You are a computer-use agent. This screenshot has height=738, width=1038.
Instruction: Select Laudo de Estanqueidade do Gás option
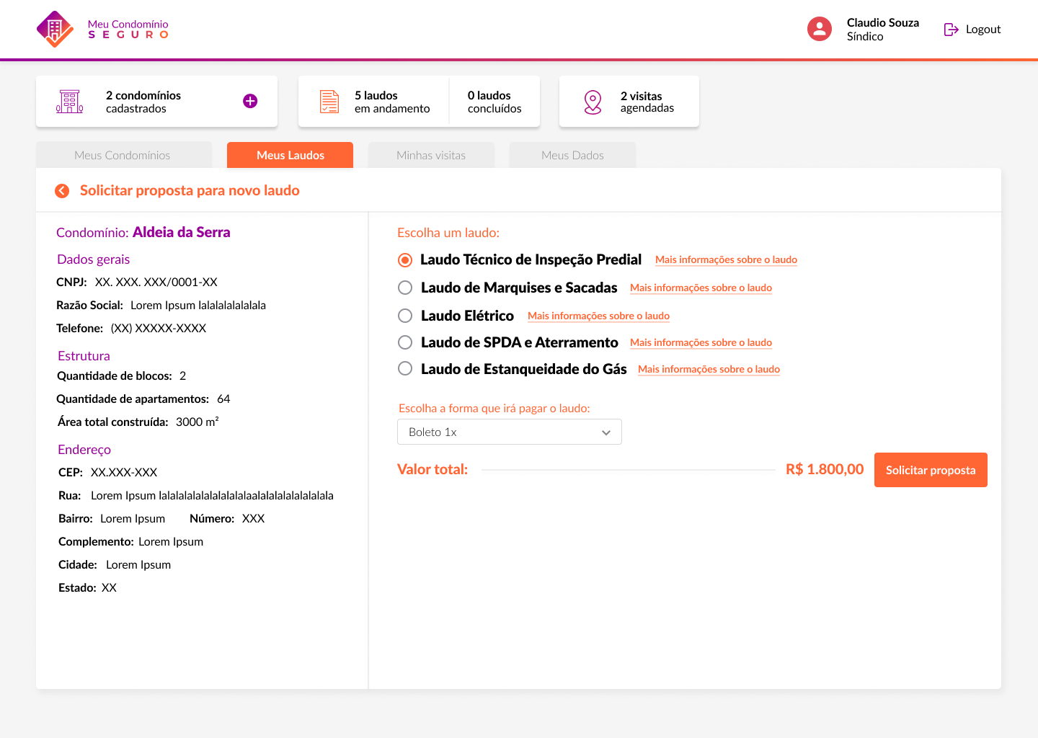click(x=405, y=369)
